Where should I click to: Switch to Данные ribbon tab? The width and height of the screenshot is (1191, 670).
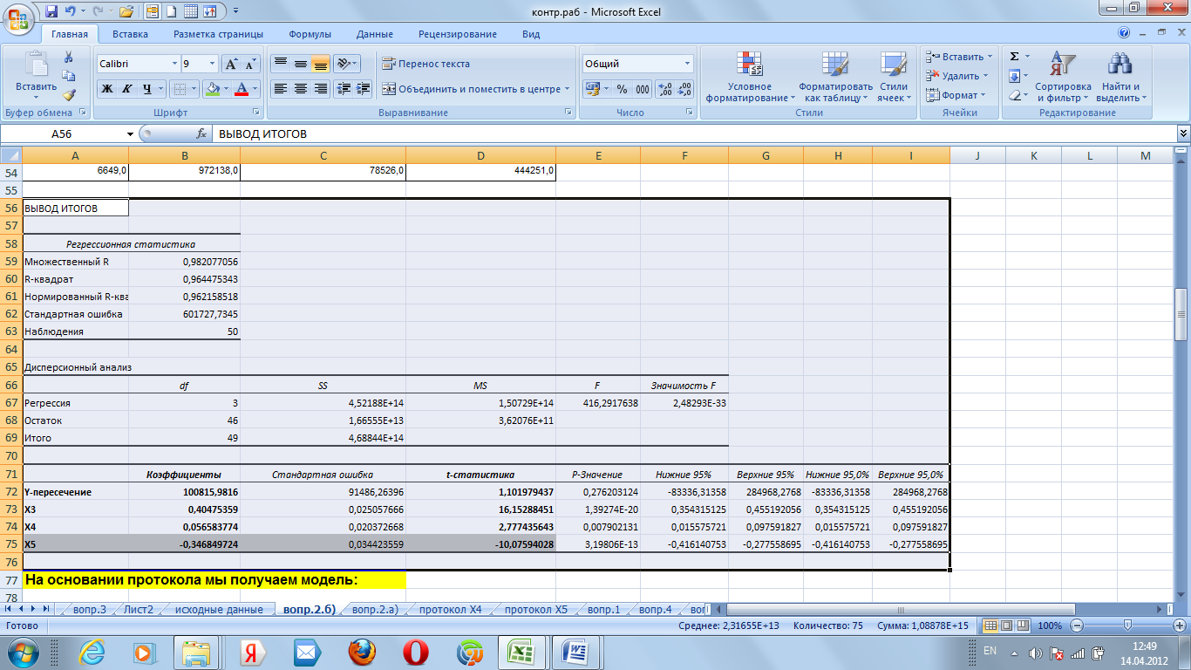(x=374, y=34)
